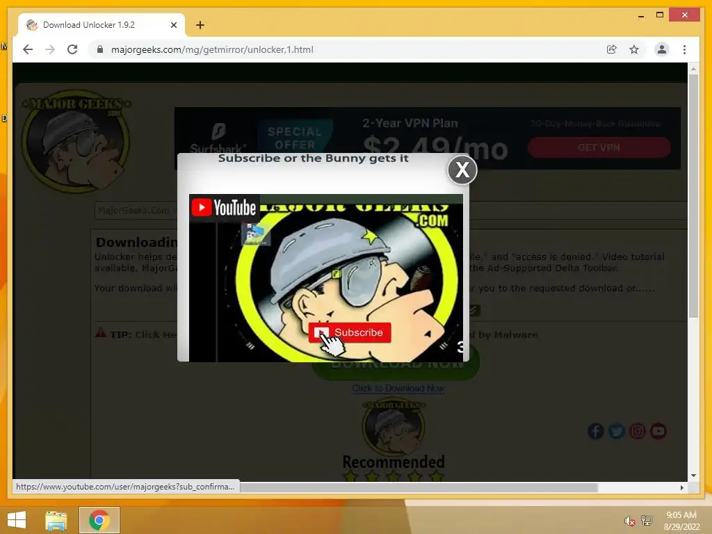Select the Download Unlocker 1.9.2 tab

point(102,25)
